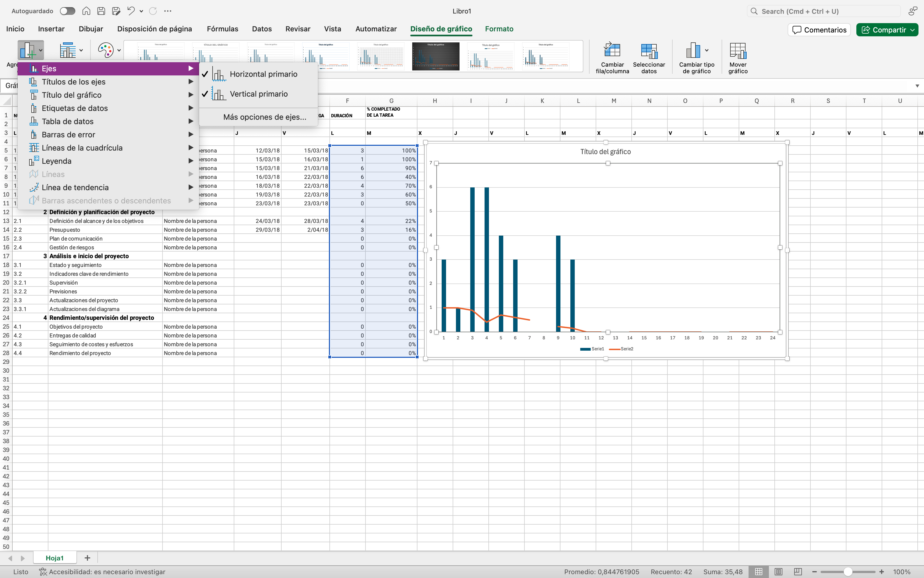Switch to the Formato ribbon tab

tap(499, 29)
